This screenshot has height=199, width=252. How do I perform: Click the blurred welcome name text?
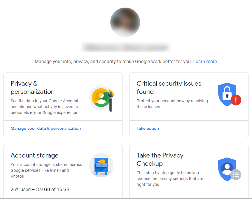[x=125, y=47]
